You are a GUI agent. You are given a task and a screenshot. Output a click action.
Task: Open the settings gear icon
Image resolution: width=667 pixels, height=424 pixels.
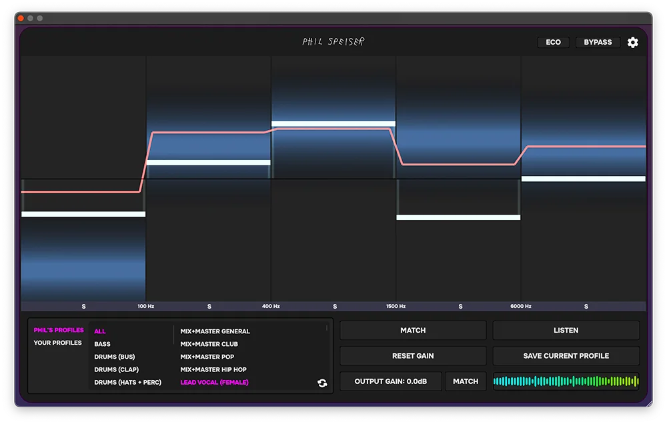click(x=632, y=42)
